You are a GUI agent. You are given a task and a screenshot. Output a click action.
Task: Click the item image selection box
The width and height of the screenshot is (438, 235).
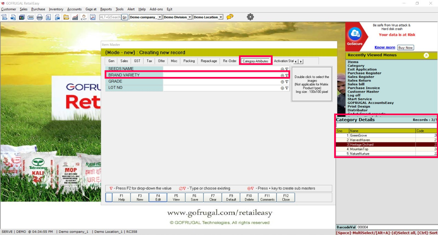pyautogui.click(x=312, y=84)
